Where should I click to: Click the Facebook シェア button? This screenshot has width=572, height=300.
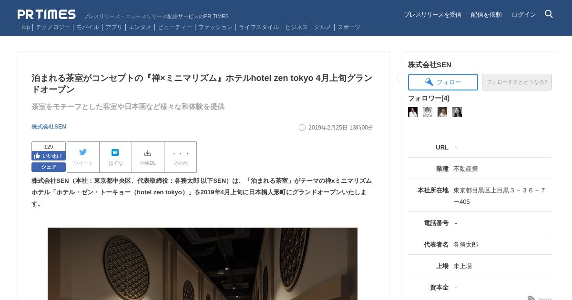click(x=49, y=167)
